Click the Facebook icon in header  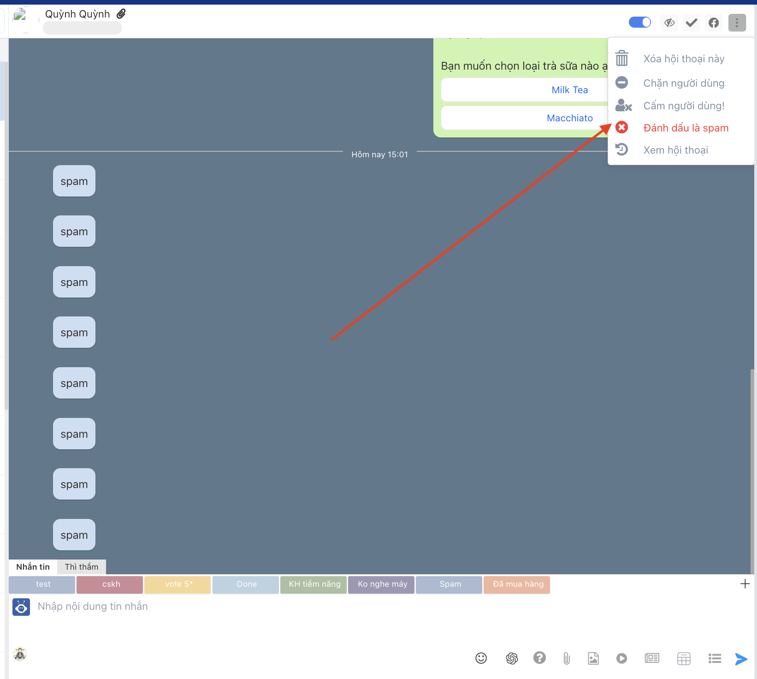coord(714,23)
